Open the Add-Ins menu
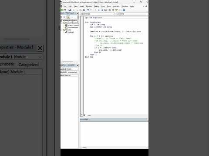This screenshot has width=209, height=156. click(116, 6)
